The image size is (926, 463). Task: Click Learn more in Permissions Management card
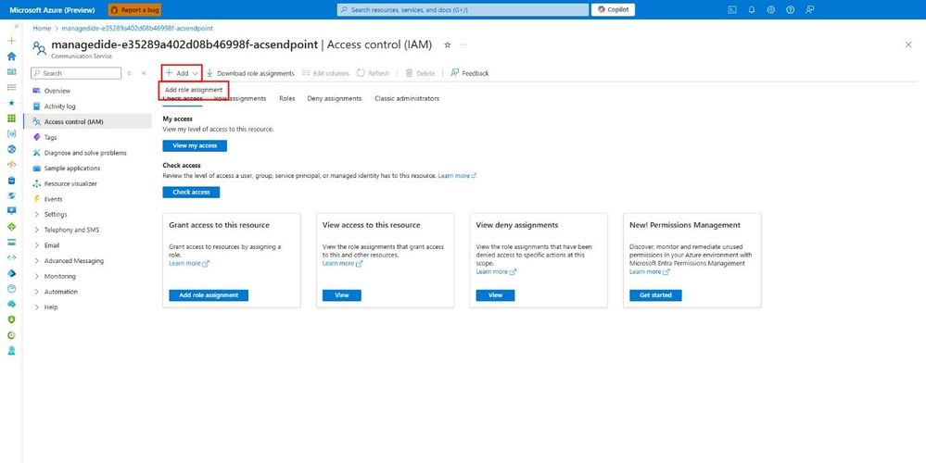pos(650,272)
